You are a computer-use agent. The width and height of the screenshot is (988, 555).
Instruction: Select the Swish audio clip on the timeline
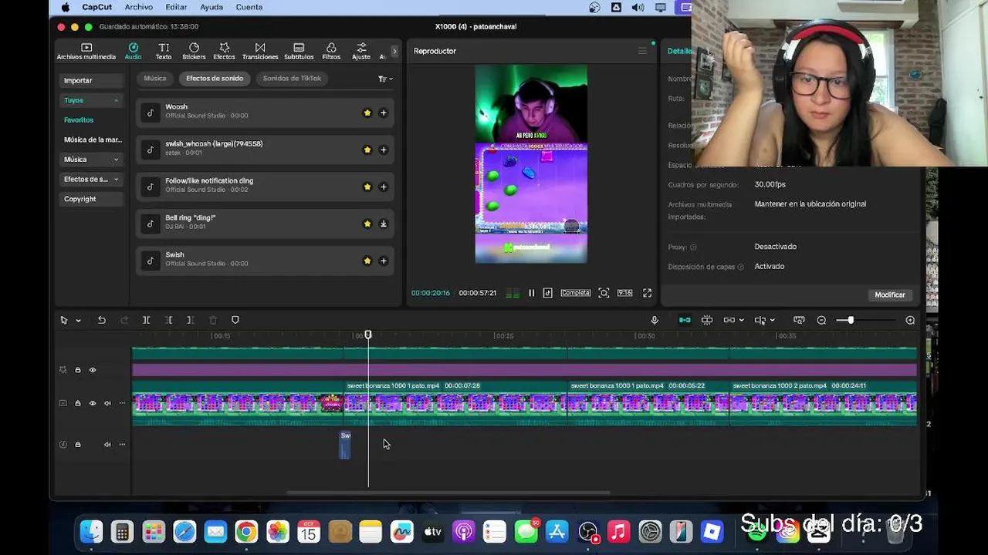coord(345,445)
